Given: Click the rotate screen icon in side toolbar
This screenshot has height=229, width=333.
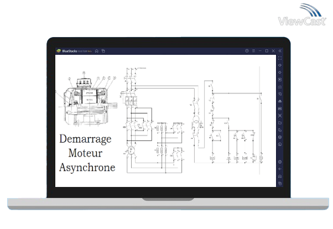Looking at the screenshot, I should click(280, 130).
